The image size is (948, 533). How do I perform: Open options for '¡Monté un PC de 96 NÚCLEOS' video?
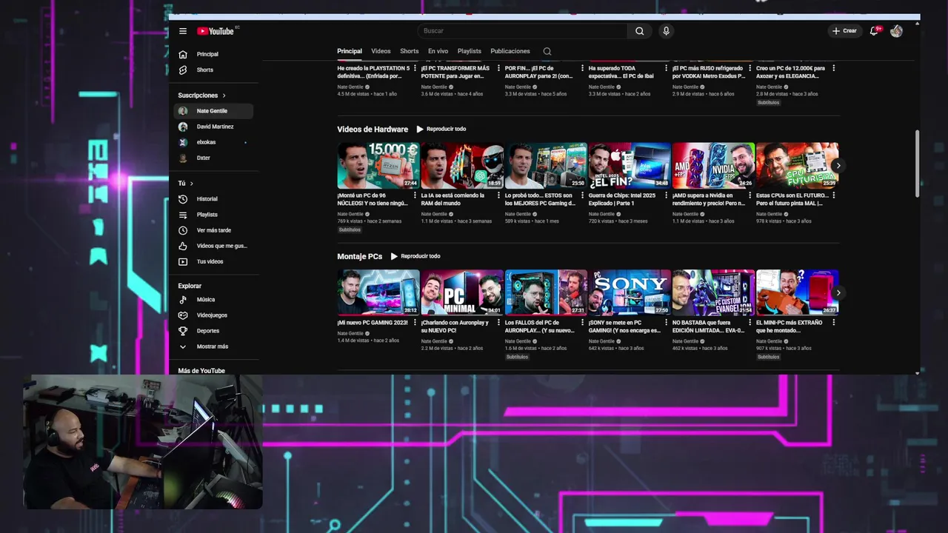[415, 195]
